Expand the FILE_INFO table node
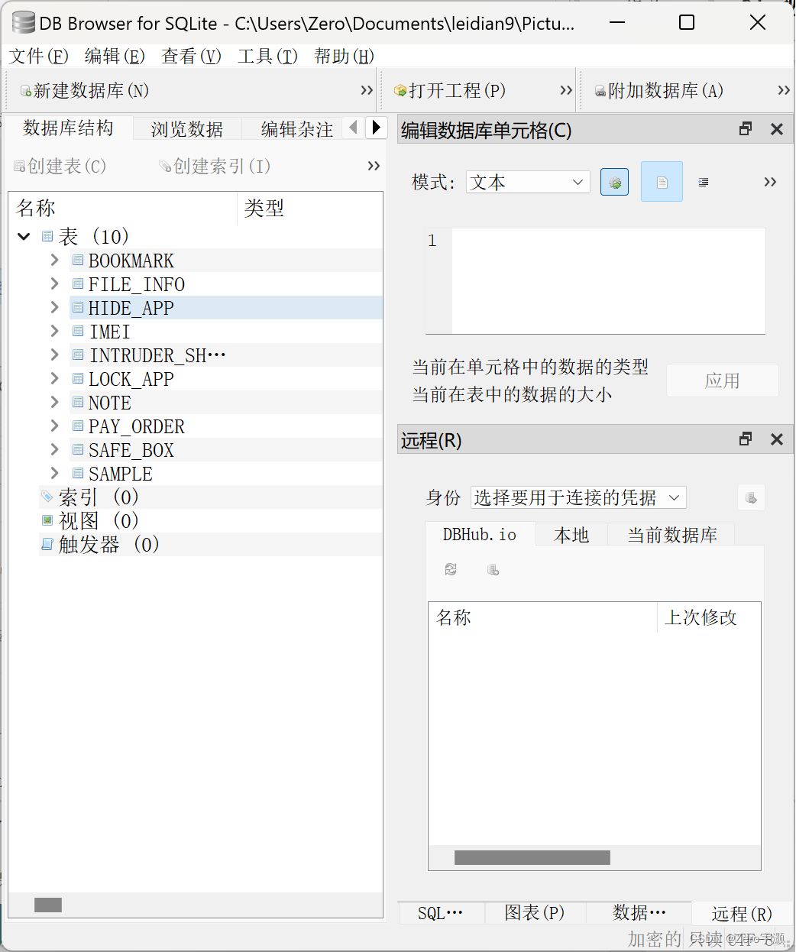Image resolution: width=796 pixels, height=952 pixels. click(x=54, y=283)
